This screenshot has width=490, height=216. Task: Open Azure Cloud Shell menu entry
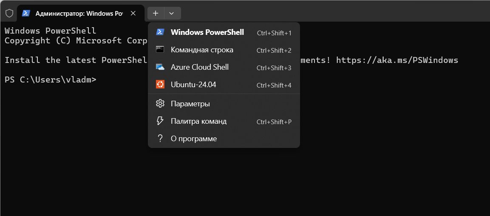[x=224, y=67]
